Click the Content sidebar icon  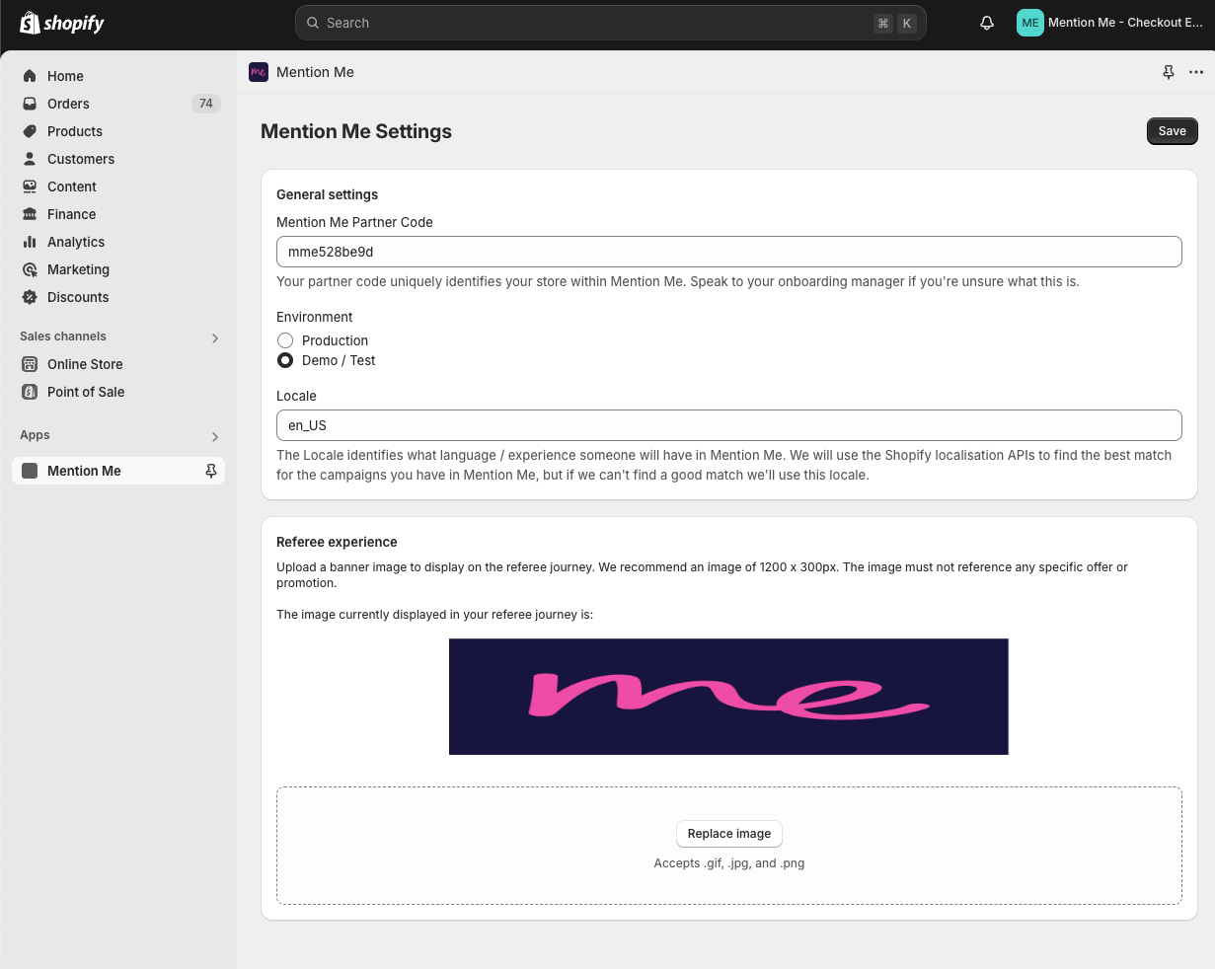30,186
